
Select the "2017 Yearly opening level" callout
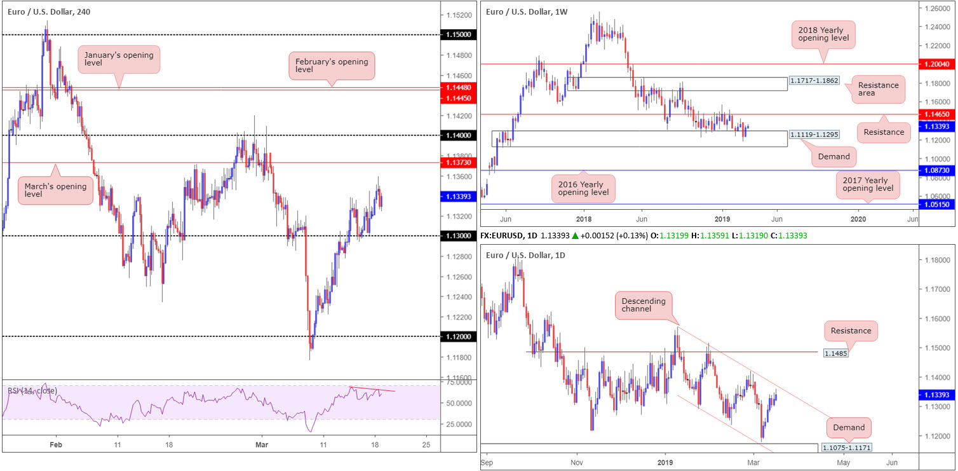868,184
